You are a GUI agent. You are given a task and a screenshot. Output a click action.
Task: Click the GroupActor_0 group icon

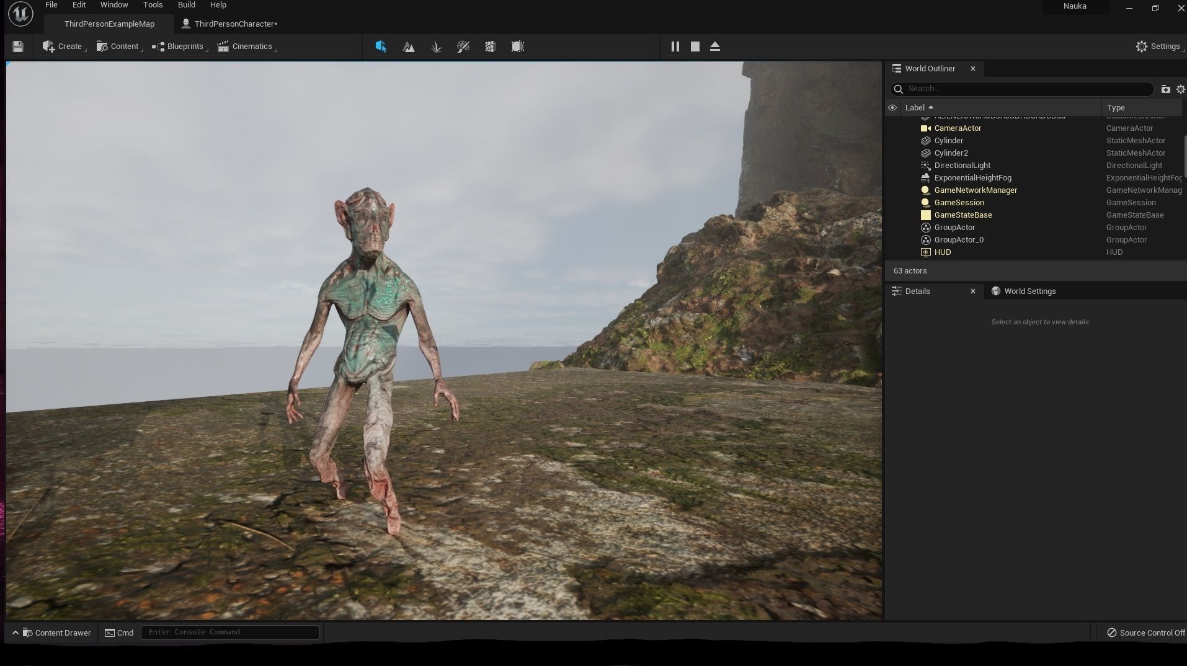tap(926, 240)
